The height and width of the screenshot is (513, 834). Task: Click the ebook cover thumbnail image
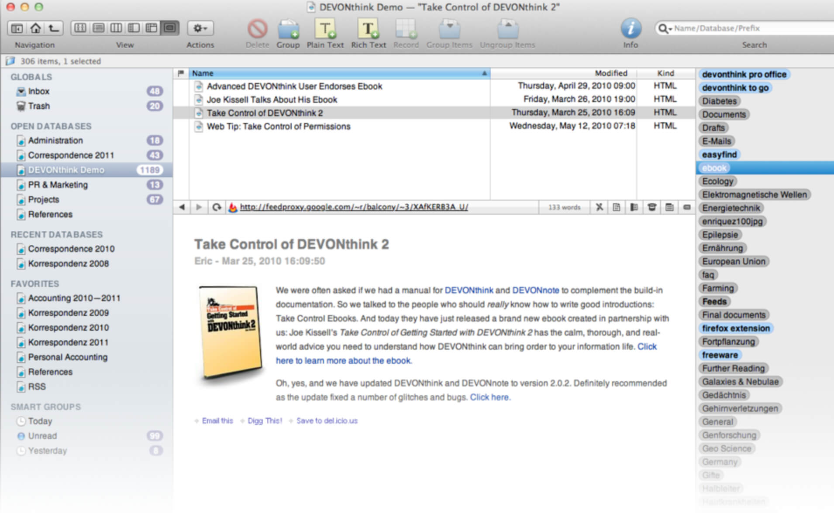point(231,333)
